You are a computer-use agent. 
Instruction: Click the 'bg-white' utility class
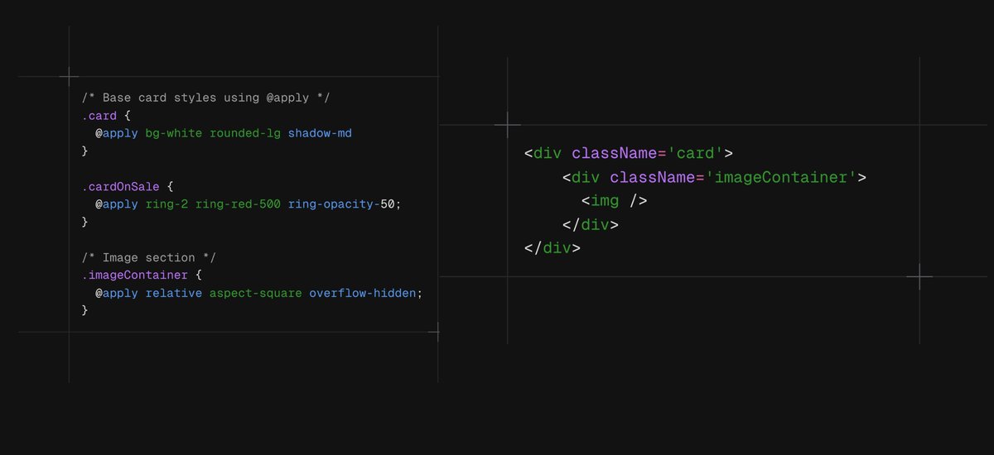(x=173, y=133)
